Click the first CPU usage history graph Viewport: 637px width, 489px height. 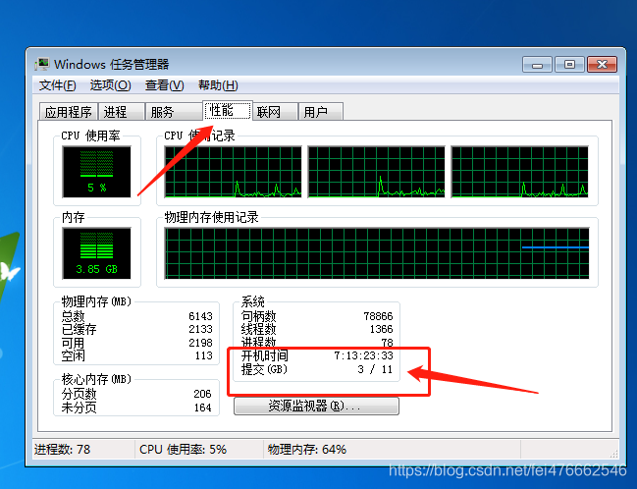click(234, 172)
